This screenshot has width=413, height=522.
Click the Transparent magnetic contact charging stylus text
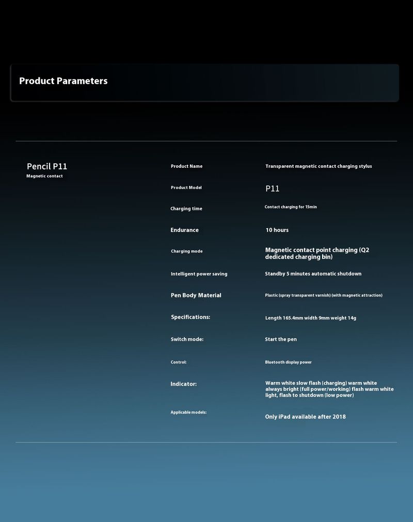tap(319, 166)
